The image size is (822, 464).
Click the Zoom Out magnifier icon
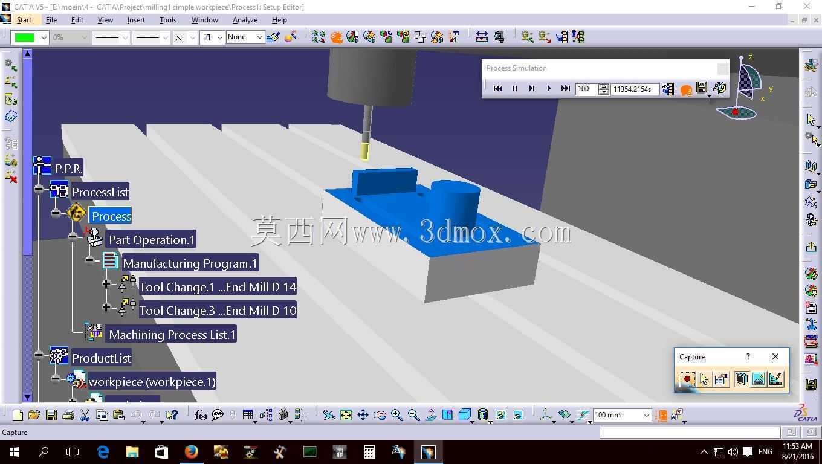click(x=413, y=415)
